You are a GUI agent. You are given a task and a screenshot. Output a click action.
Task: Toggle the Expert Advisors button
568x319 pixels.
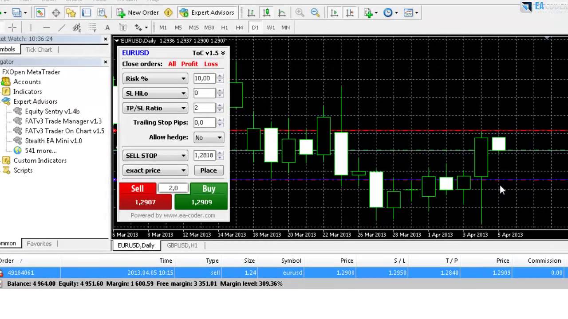[x=207, y=13]
